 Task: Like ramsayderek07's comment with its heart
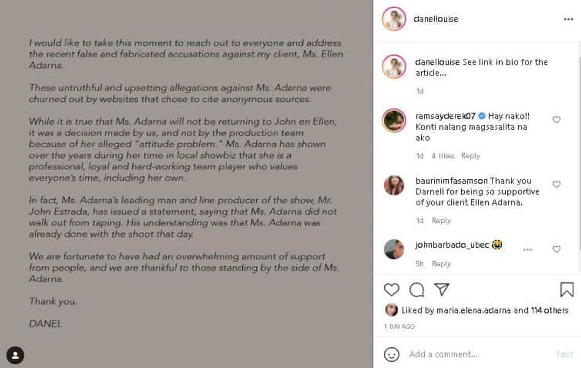tap(557, 119)
